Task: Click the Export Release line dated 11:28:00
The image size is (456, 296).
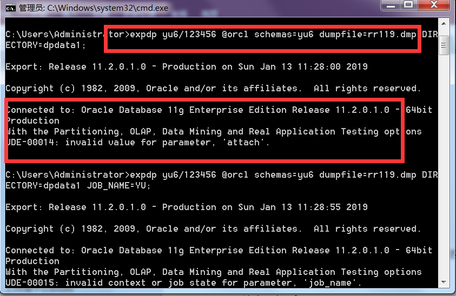Action: click(x=187, y=67)
